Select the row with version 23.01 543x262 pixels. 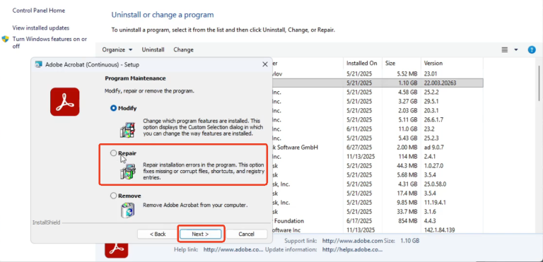tap(377, 73)
